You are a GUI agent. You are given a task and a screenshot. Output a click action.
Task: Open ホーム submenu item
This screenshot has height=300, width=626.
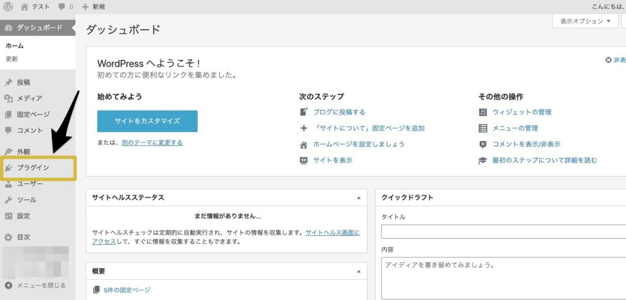[x=15, y=46]
